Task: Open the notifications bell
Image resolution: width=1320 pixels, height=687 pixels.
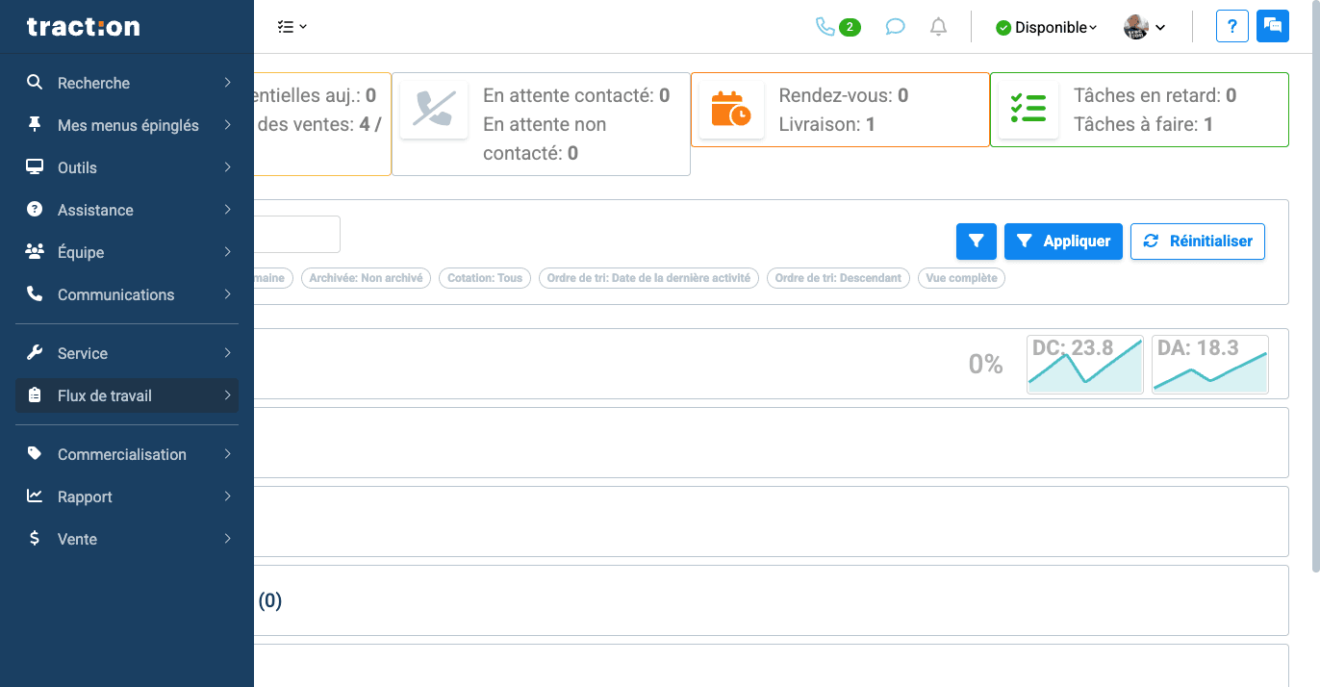Action: pyautogui.click(x=938, y=27)
